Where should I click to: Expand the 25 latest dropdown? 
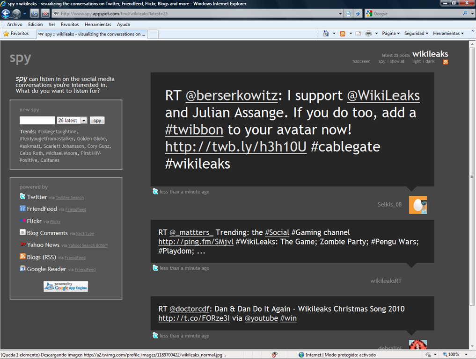click(84, 121)
